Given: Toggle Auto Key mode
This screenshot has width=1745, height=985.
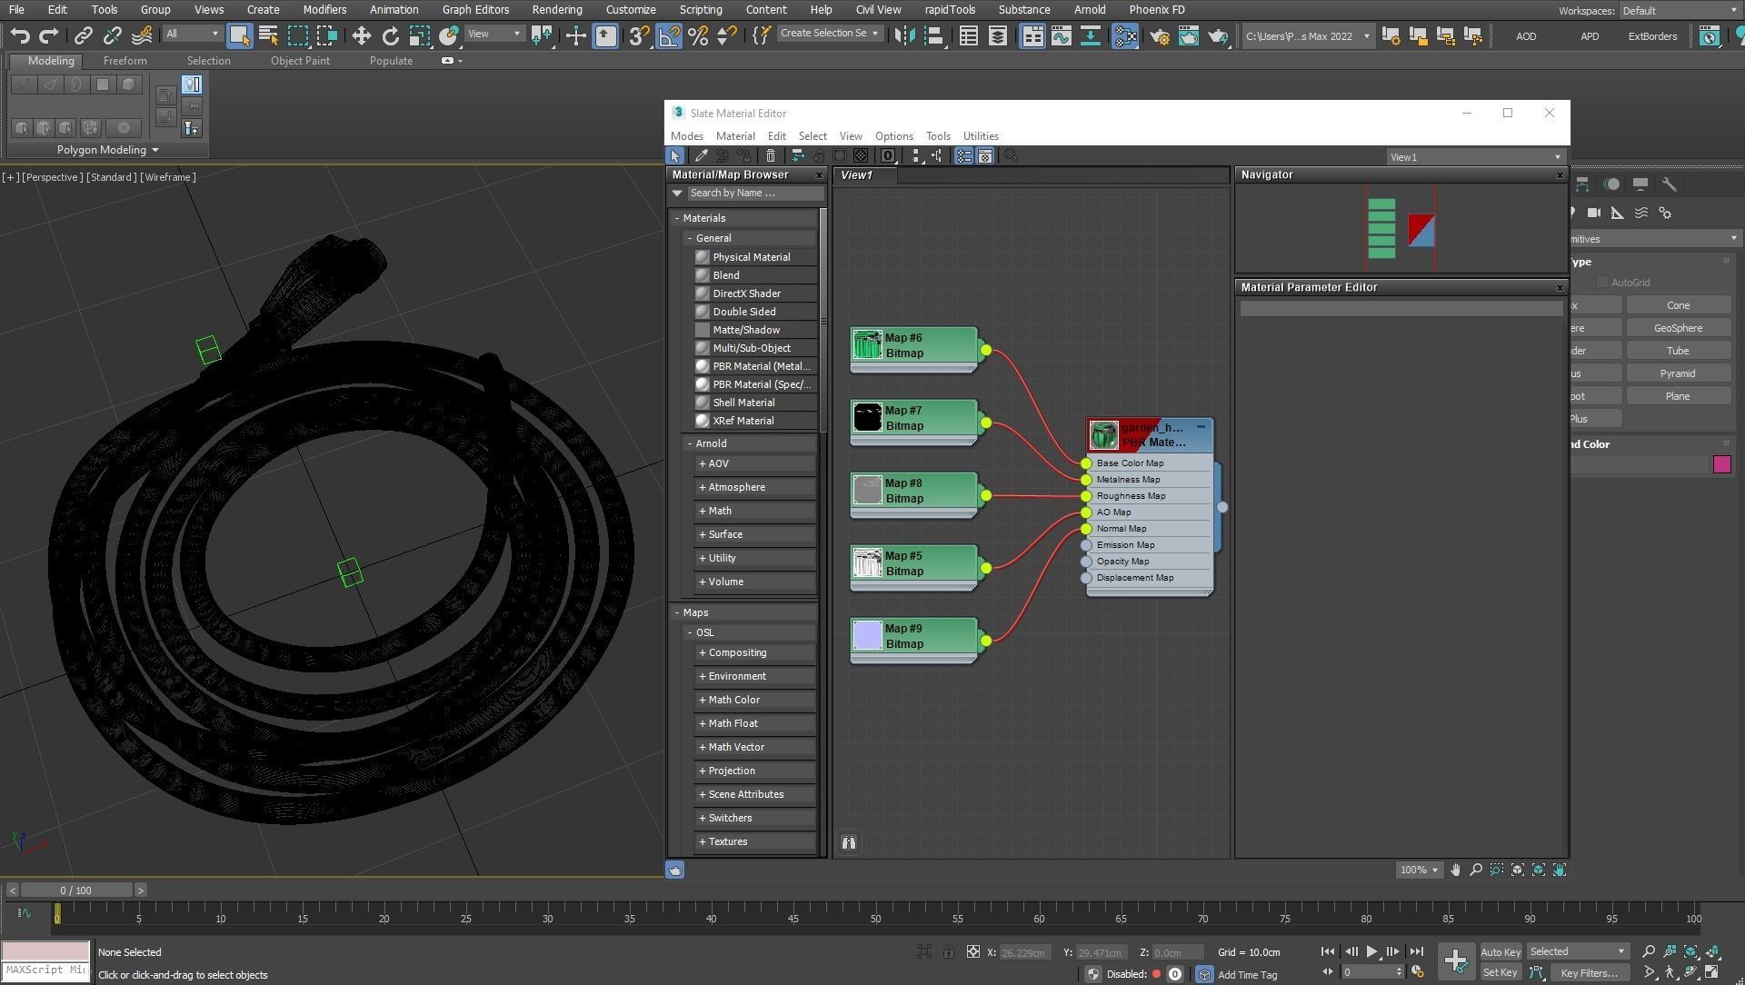Looking at the screenshot, I should click(1500, 951).
